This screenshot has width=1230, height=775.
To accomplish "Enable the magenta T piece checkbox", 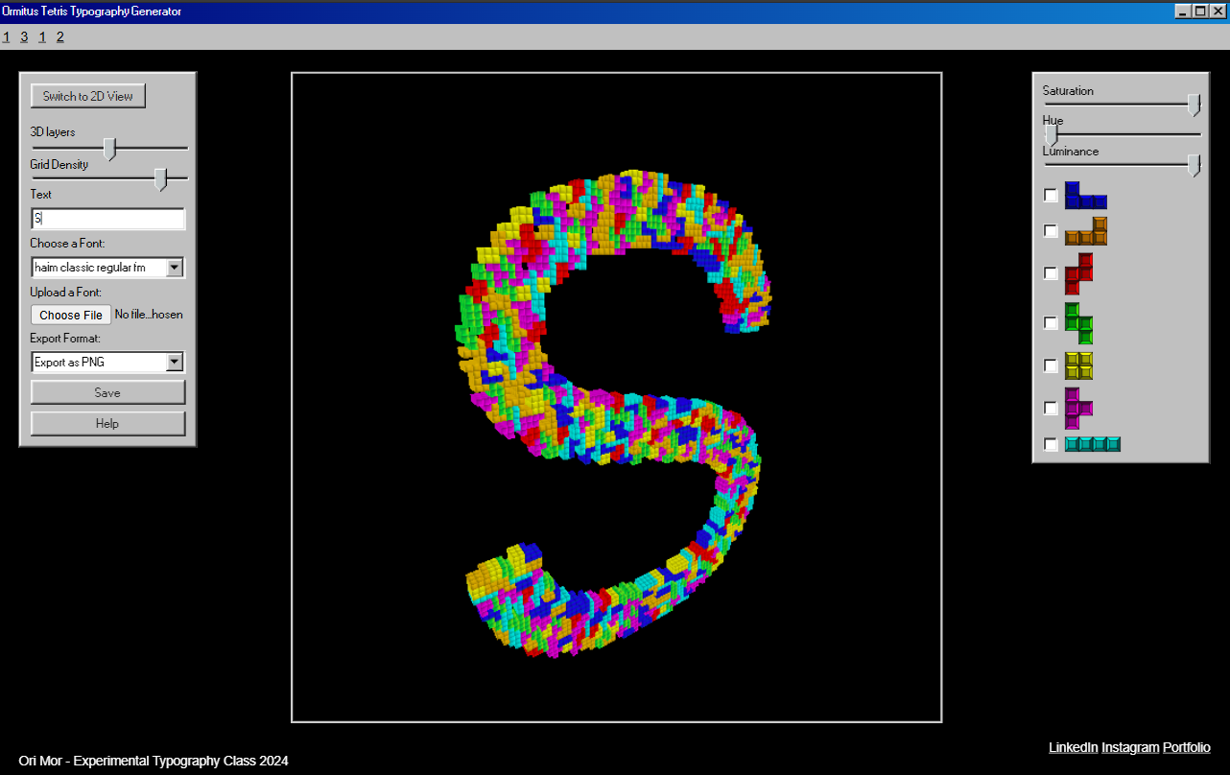I will point(1051,408).
